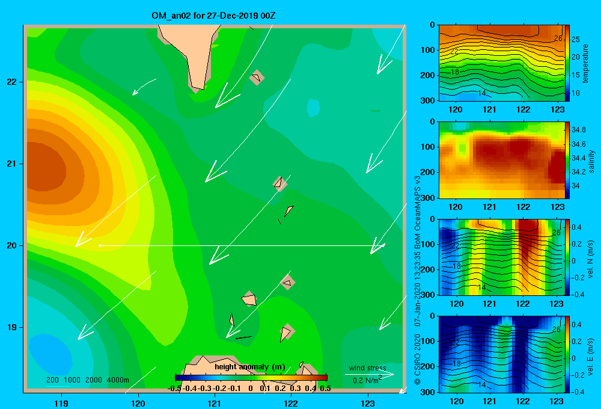Click the '4000m' depth contour label
This screenshot has width=601, height=409.
118,380
